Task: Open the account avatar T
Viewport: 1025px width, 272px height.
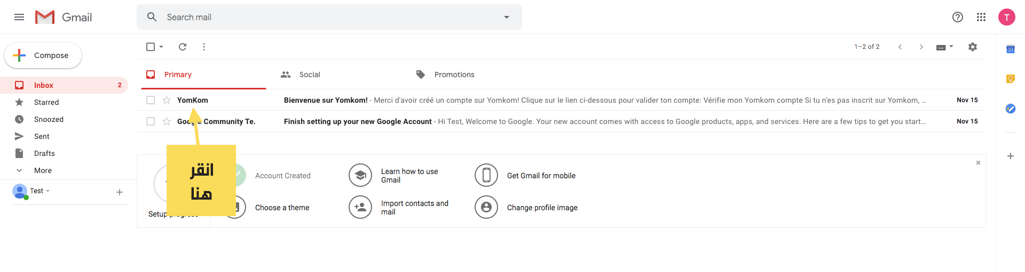Action: point(1007,17)
